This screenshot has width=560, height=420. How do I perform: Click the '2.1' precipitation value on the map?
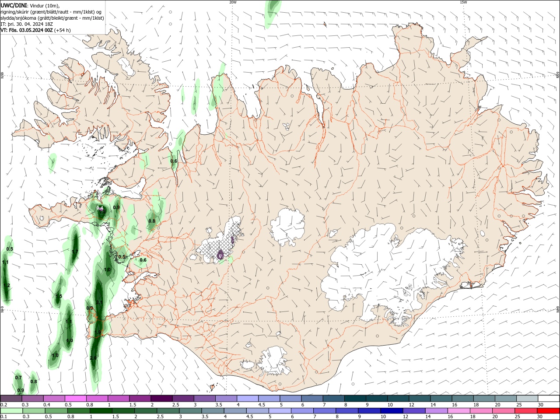pos(99,303)
